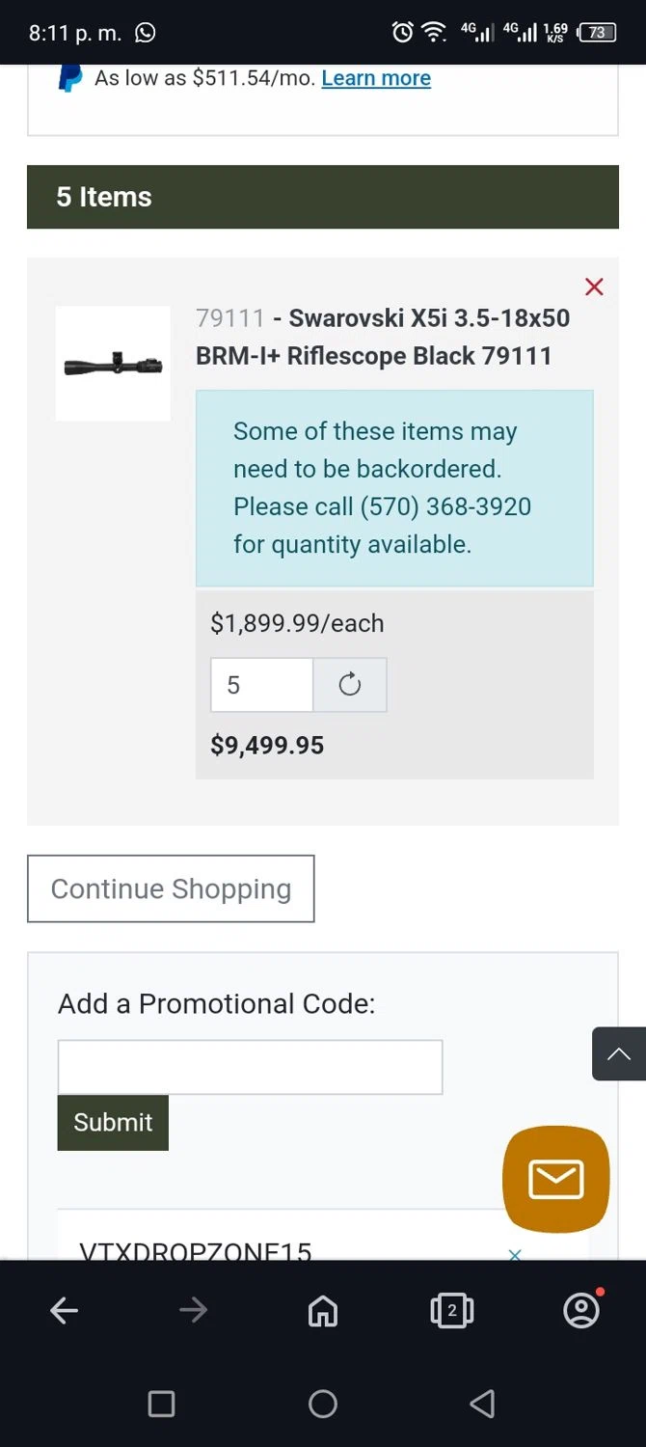Image resolution: width=646 pixels, height=1447 pixels.
Task: Tap the Android recent apps square button
Action: click(161, 1404)
